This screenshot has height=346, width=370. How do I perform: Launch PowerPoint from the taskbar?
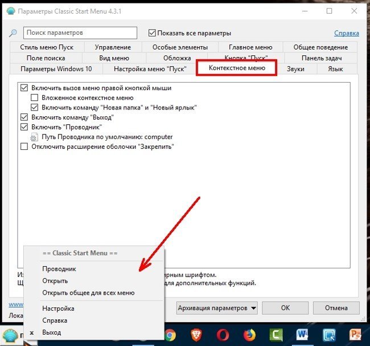click(x=356, y=335)
